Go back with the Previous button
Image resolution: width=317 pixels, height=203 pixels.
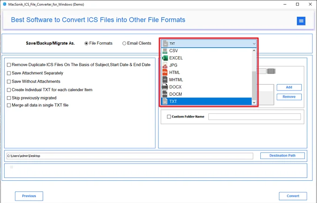tap(29, 196)
